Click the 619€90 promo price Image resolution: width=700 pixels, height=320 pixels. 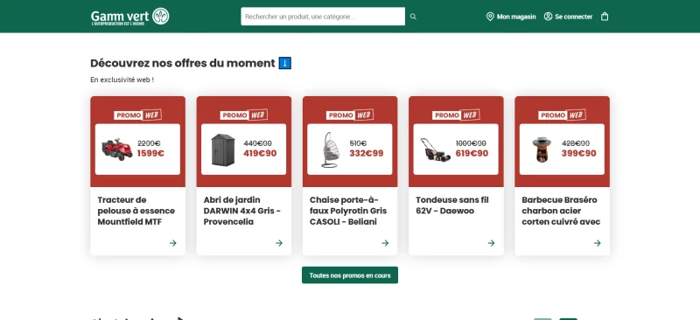click(472, 154)
